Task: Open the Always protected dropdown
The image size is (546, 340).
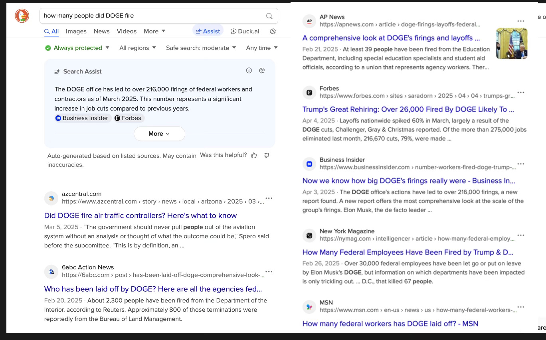Action: (x=77, y=48)
